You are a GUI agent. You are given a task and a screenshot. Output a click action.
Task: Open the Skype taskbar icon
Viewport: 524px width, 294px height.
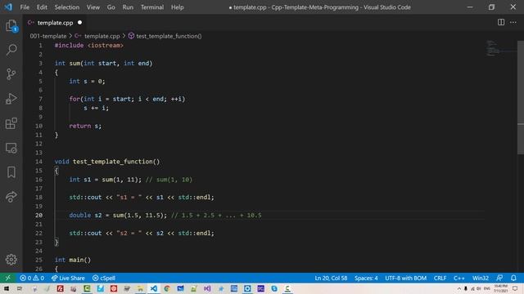click(x=274, y=288)
